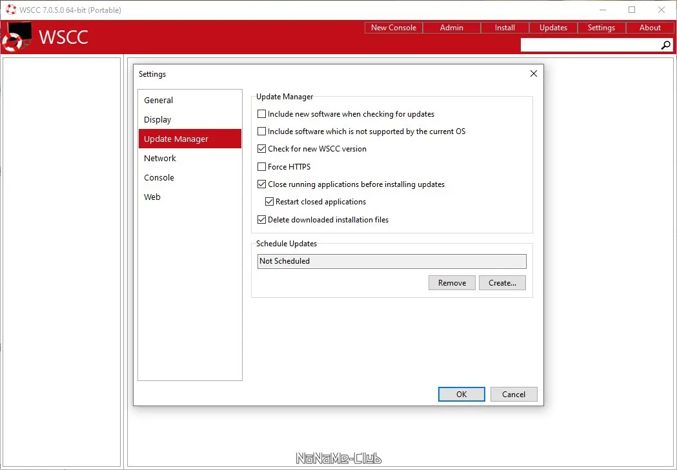Switch to the Network settings page

coord(190,158)
